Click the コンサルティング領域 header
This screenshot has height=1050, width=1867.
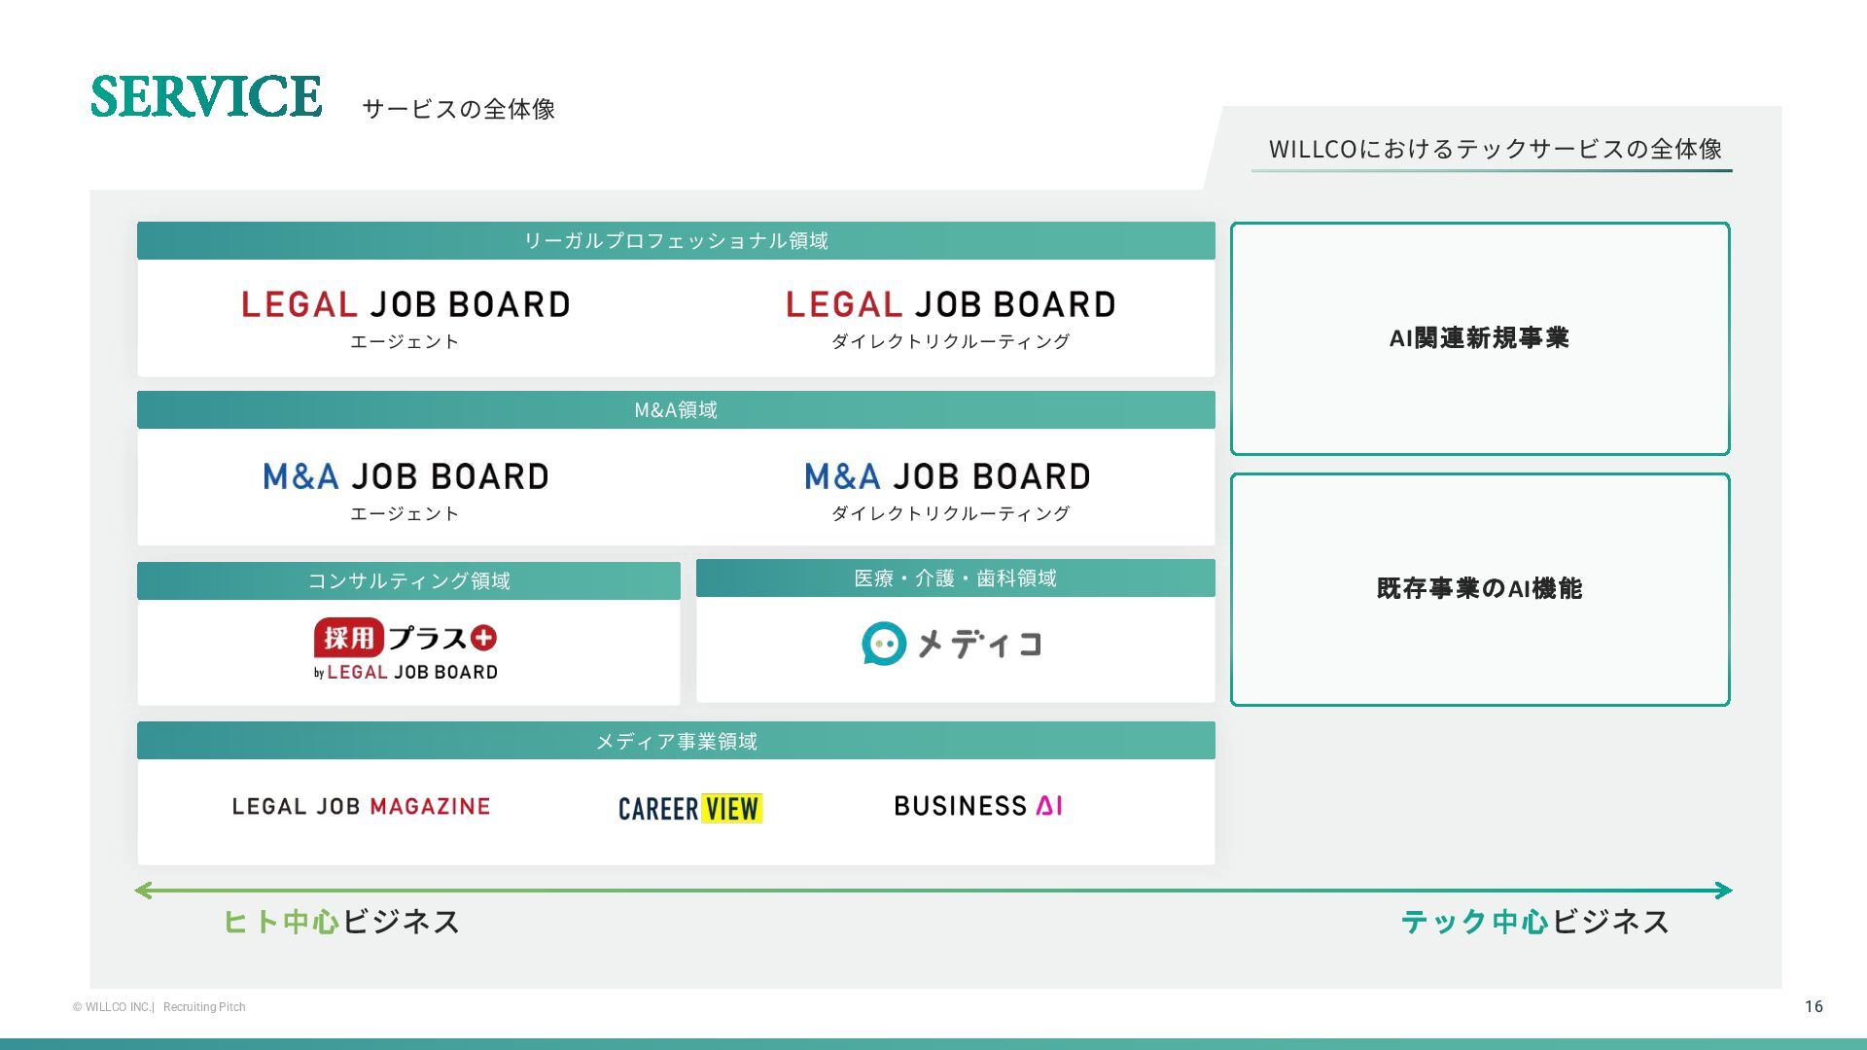(408, 581)
